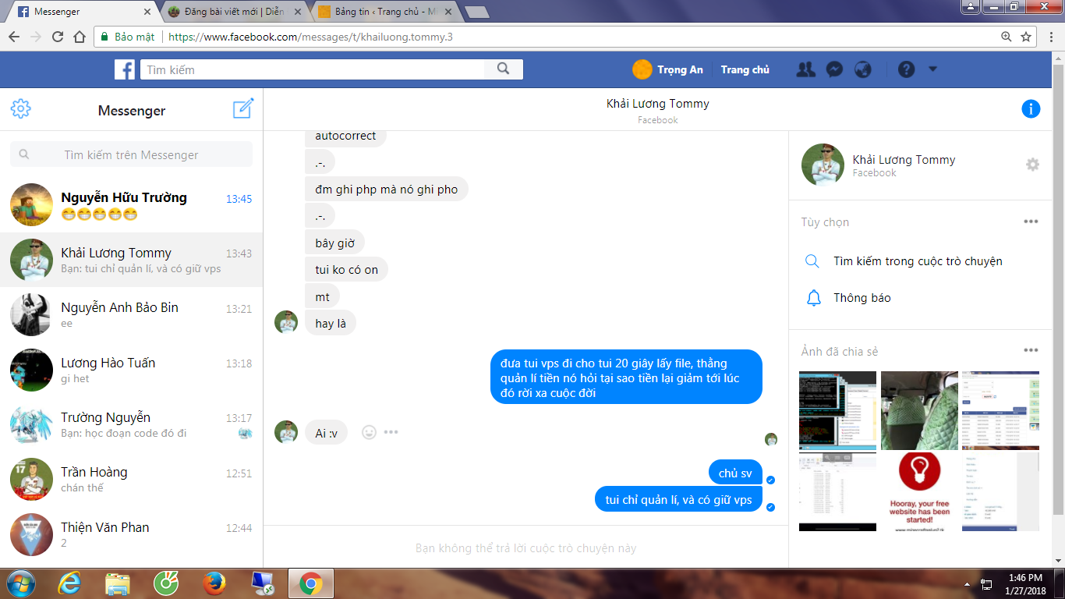Screen dimensions: 1065x599
Task: Open a new Chrome tab
Action: pyautogui.click(x=476, y=13)
